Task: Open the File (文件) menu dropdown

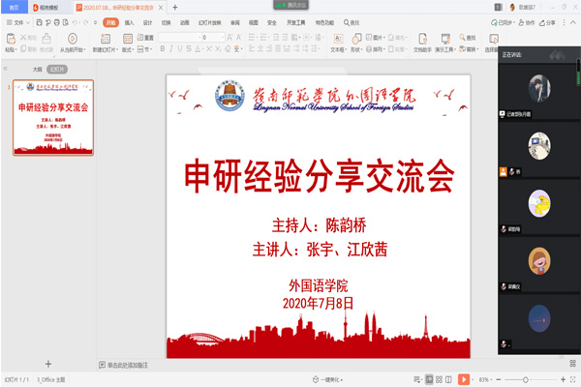Action: click(19, 20)
